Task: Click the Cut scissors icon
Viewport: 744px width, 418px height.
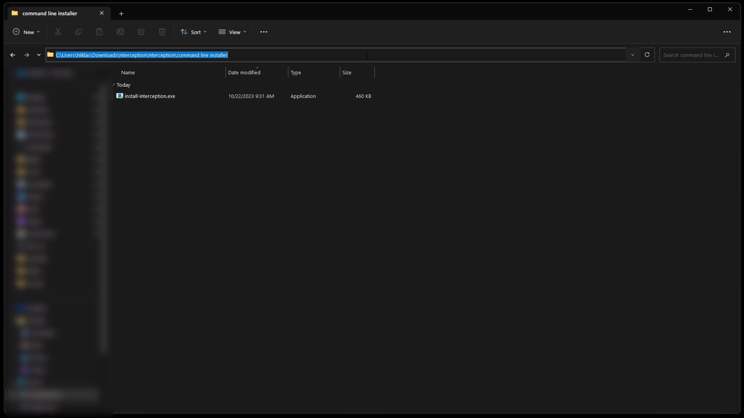Action: [x=58, y=32]
